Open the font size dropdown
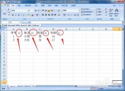 [33, 11]
